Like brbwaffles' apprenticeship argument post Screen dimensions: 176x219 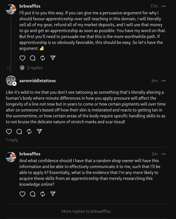(22, 58)
